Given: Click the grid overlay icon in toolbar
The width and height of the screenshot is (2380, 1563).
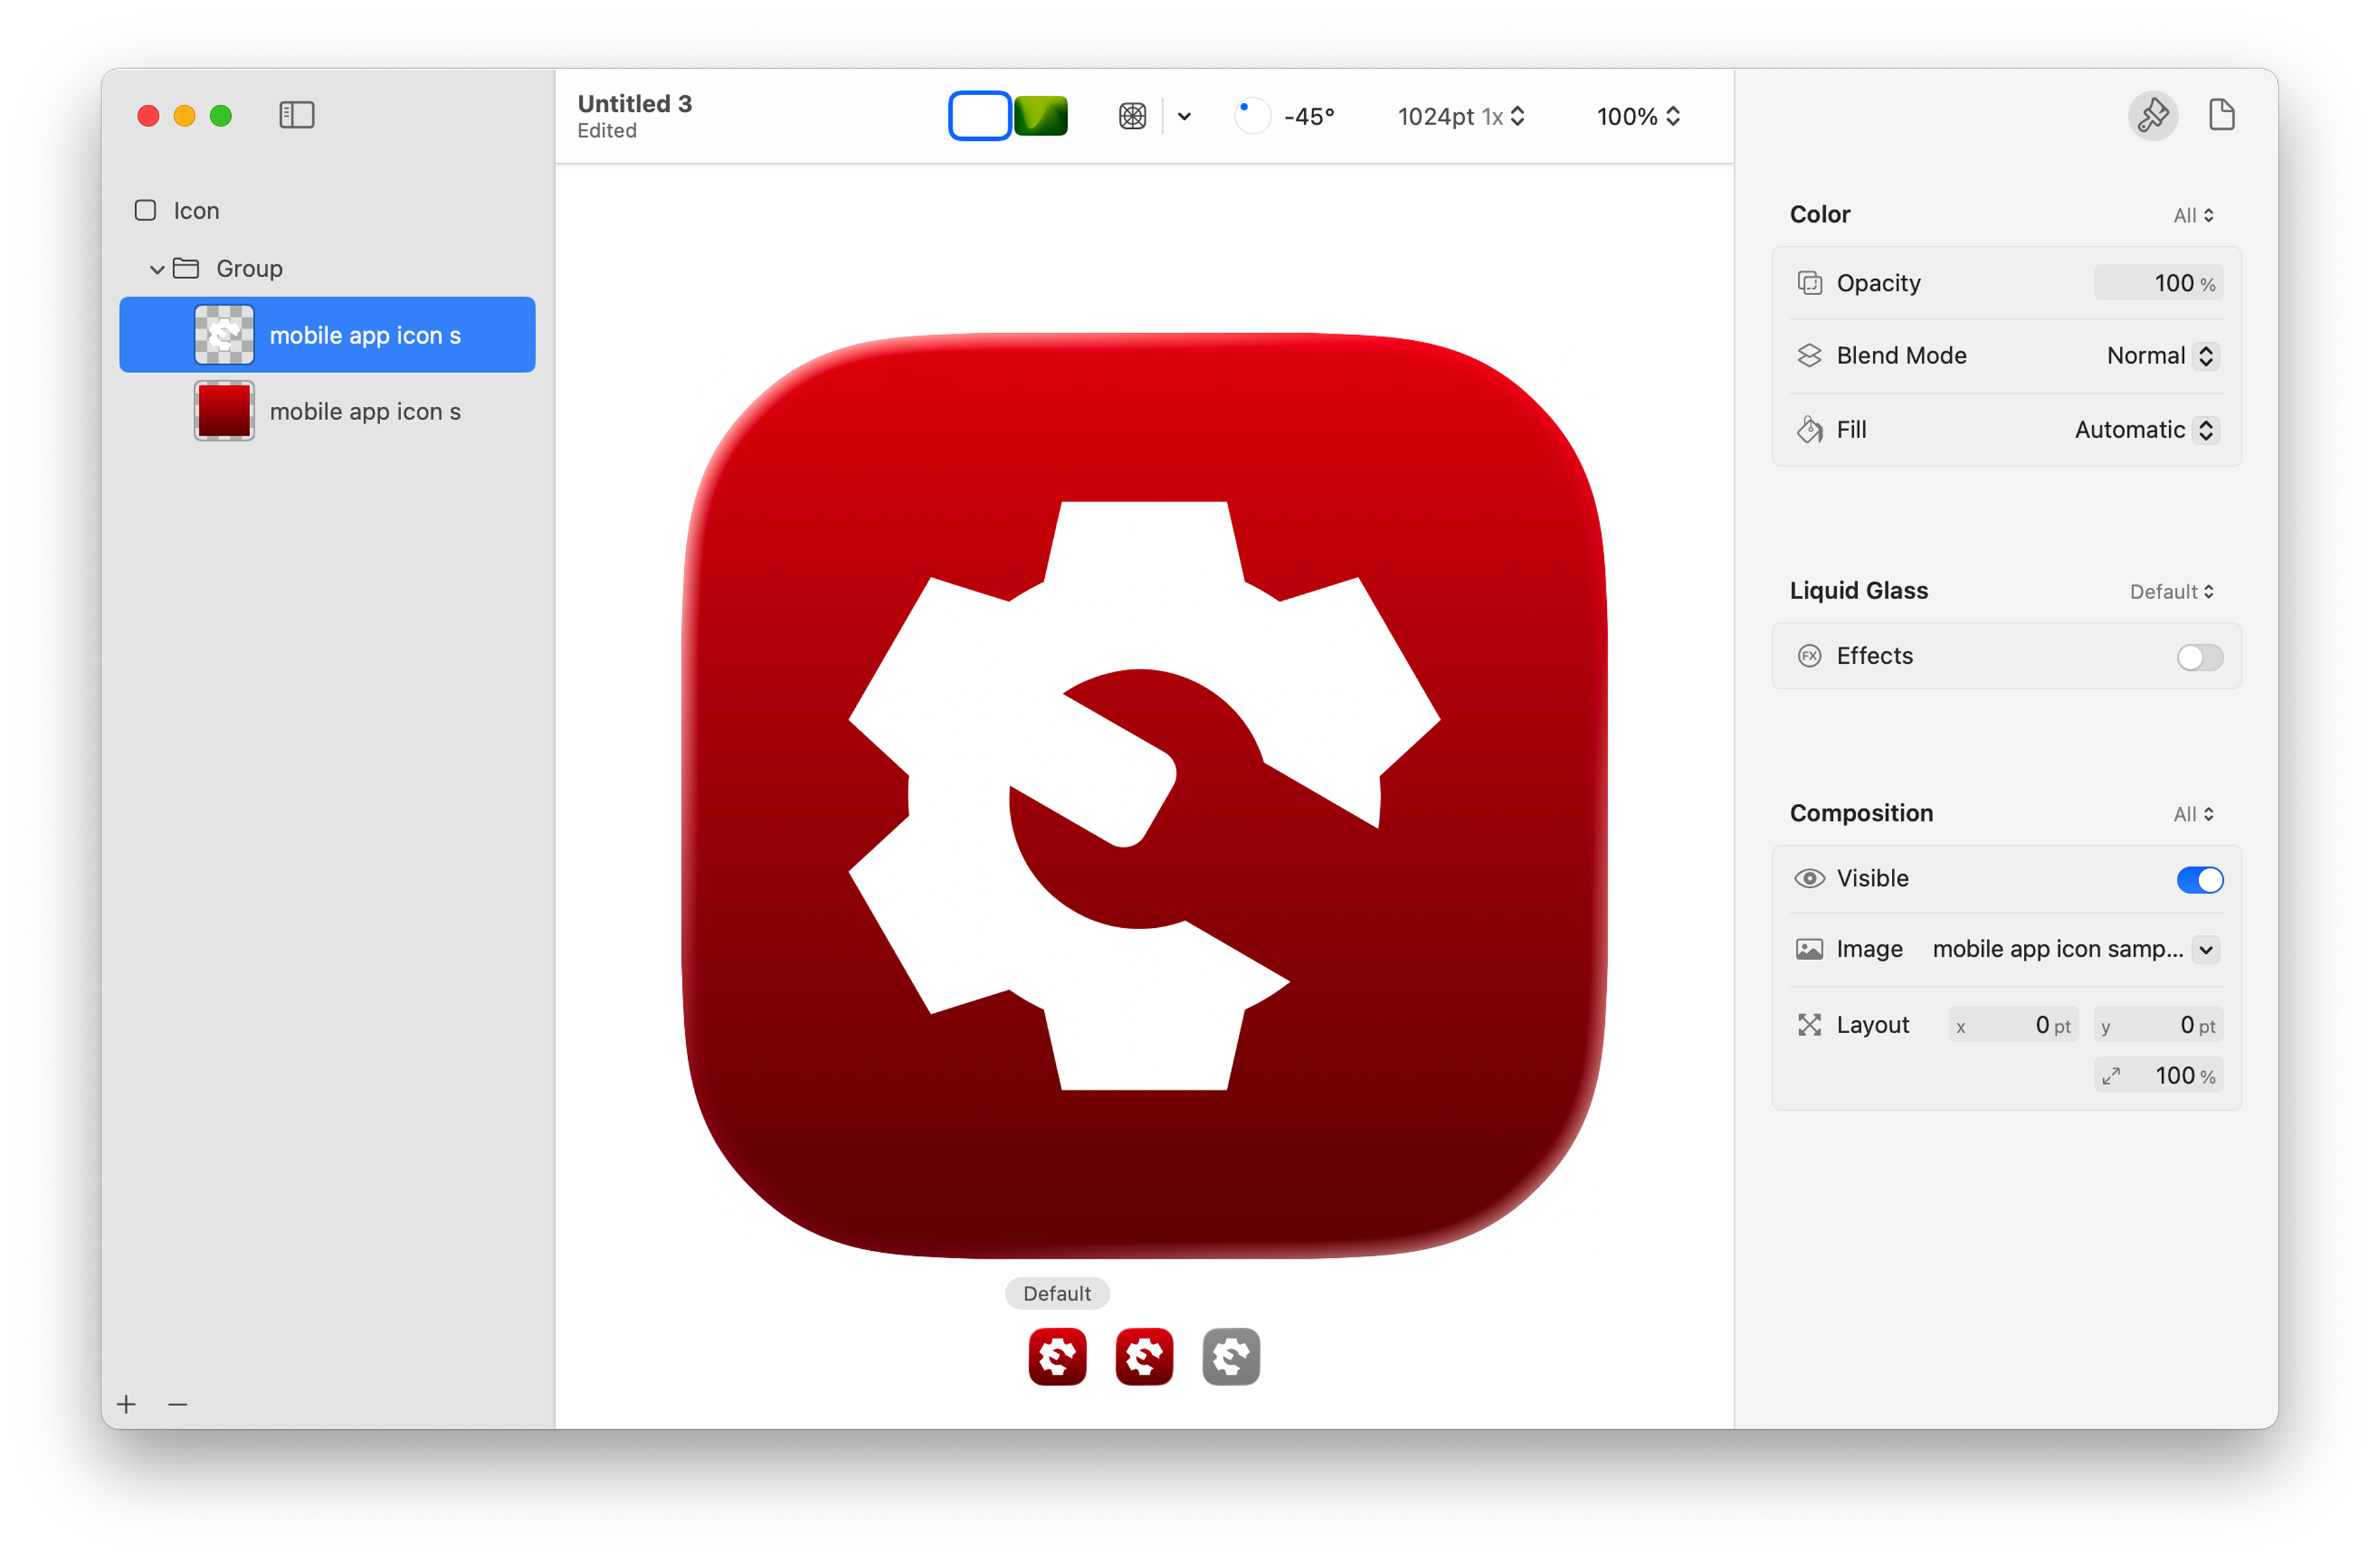Looking at the screenshot, I should pos(1132,116).
